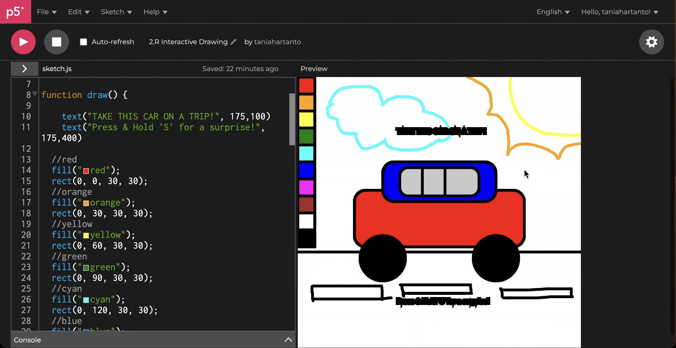Image resolution: width=676 pixels, height=348 pixels.
Task: Run the sketch with the play button
Action: [x=23, y=42]
